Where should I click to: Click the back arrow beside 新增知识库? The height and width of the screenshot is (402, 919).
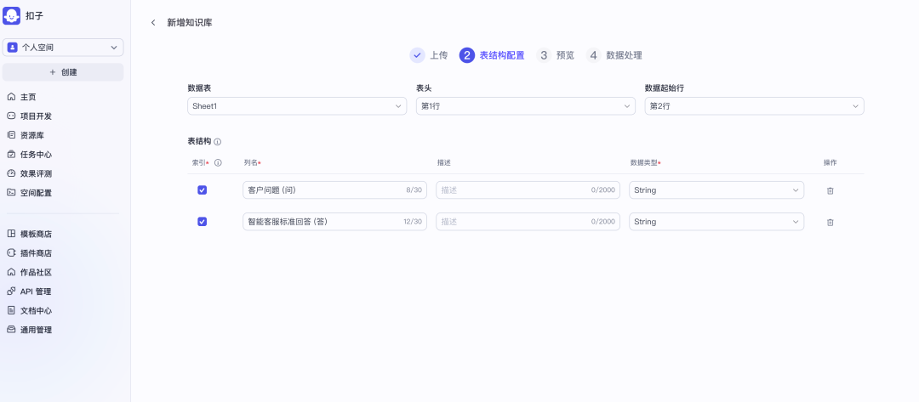click(x=153, y=23)
